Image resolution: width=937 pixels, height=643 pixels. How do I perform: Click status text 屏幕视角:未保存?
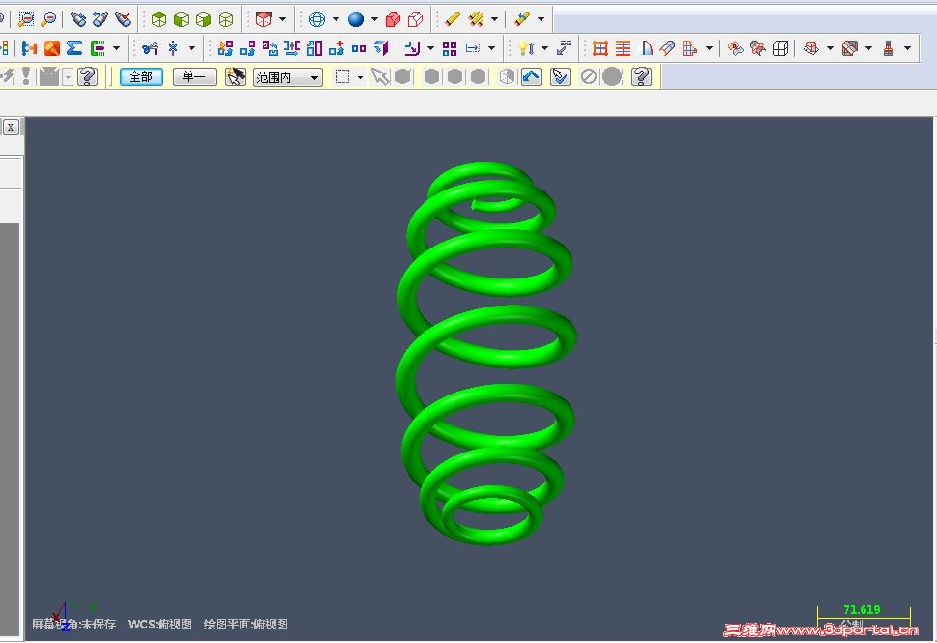74,625
